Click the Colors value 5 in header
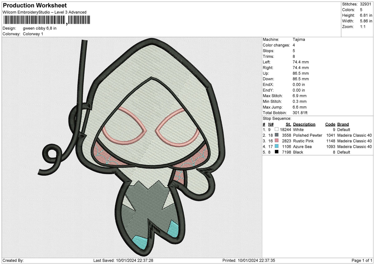The image size is (375, 265). (361, 10)
